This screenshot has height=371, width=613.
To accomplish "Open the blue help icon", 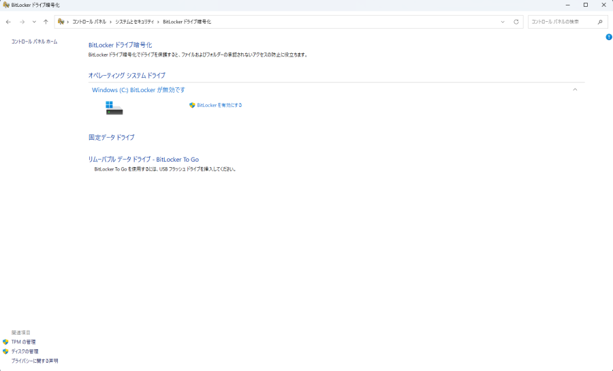I will click(x=609, y=38).
